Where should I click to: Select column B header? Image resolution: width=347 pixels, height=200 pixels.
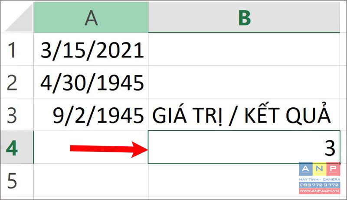[x=244, y=17]
